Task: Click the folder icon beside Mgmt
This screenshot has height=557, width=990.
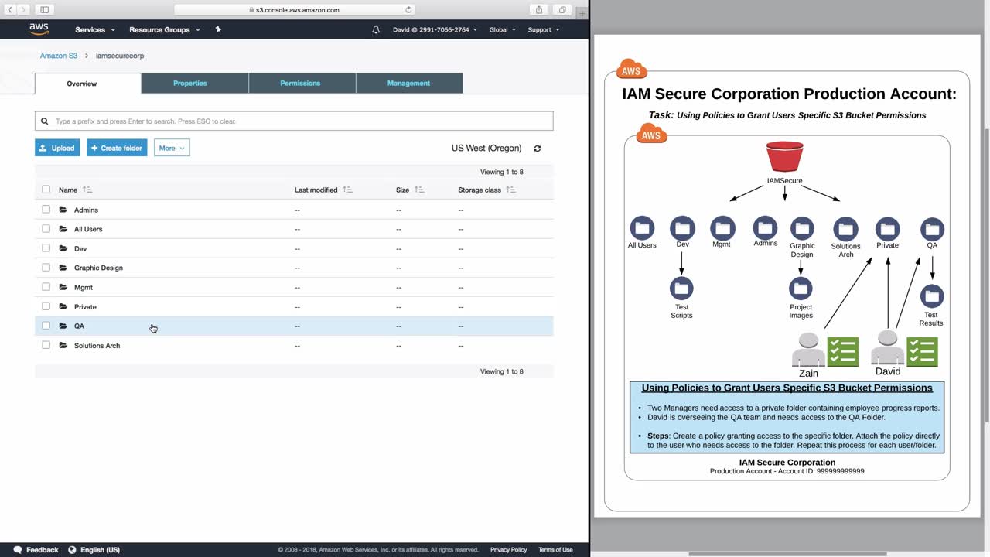Action: (63, 287)
